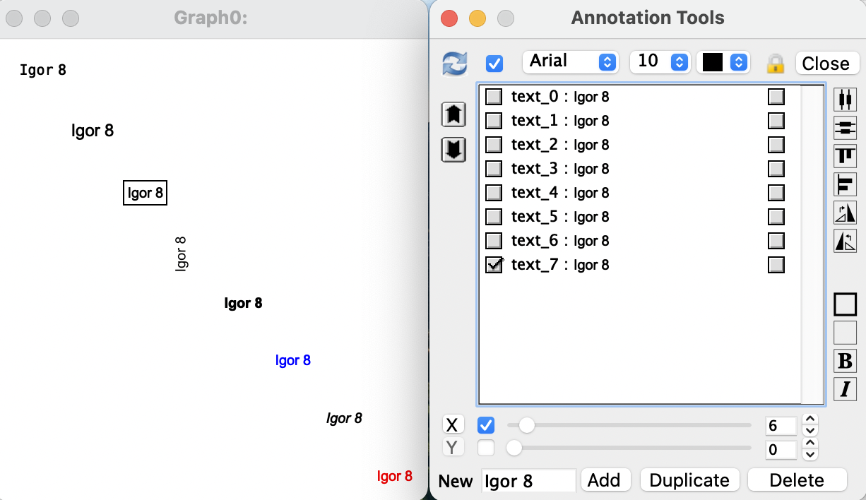
Task: Click the lock annotations padlock icon
Action: point(776,63)
